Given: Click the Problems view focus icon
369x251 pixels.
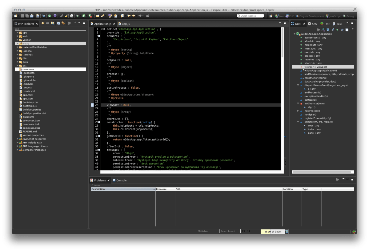Looking at the screenshot, I should (x=337, y=180).
